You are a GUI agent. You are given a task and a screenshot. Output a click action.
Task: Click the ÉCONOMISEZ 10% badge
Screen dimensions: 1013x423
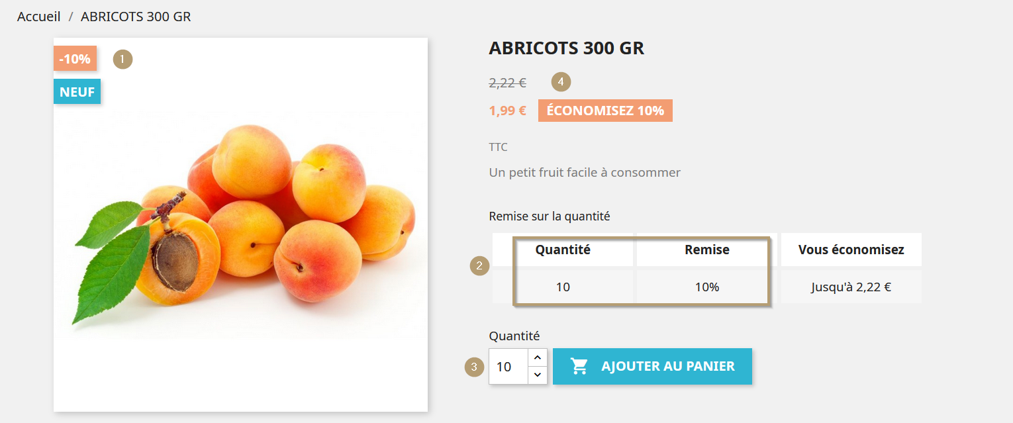tap(605, 111)
